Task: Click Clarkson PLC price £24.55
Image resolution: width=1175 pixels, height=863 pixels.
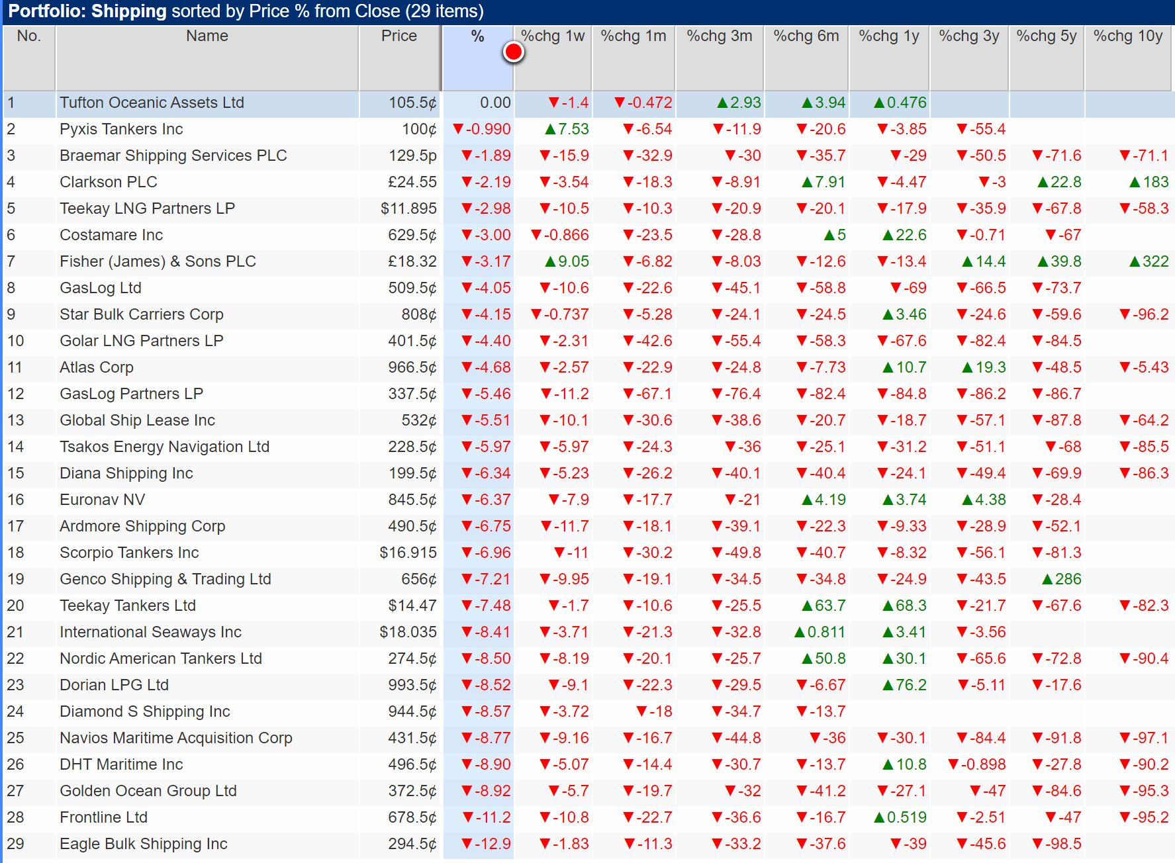Action: click(x=412, y=182)
